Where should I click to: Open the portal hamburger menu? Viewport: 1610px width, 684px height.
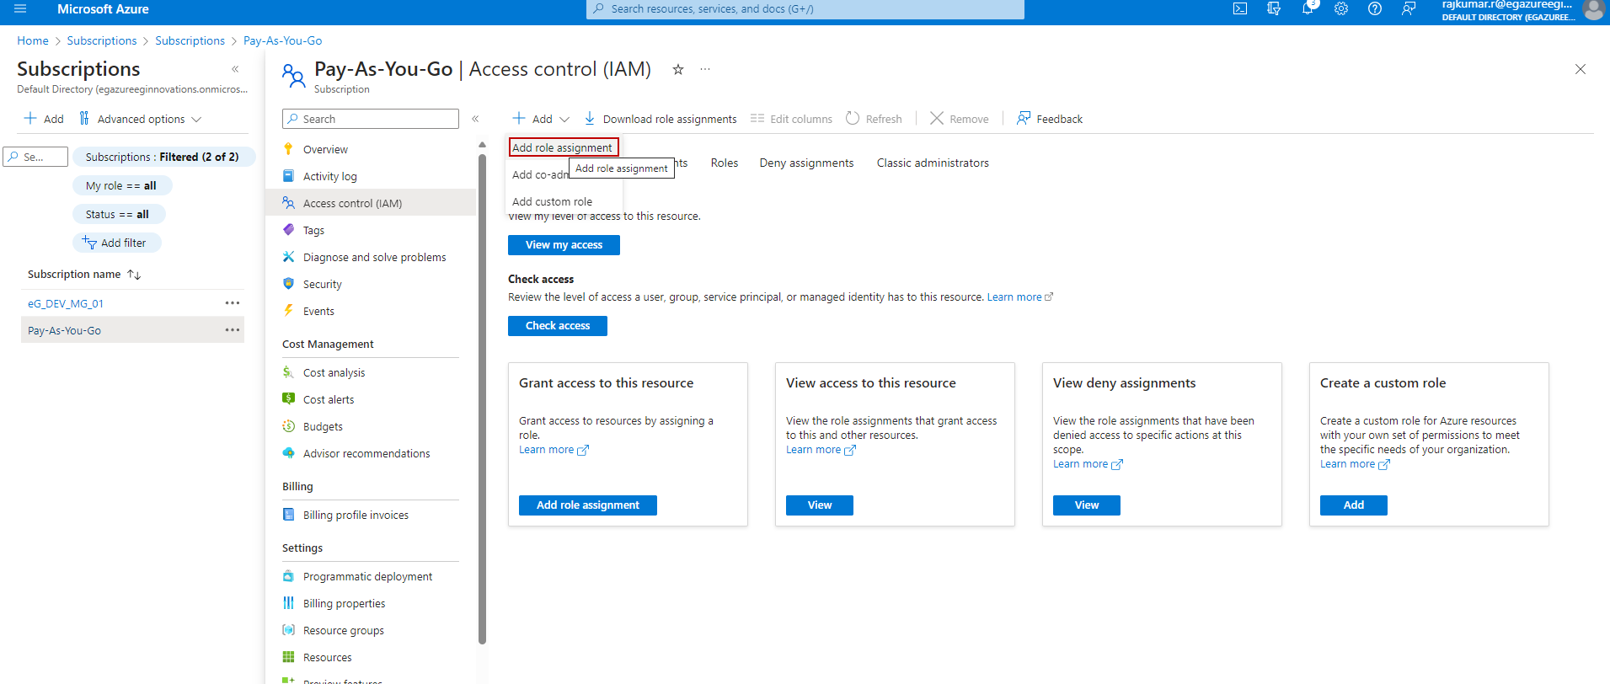point(20,8)
